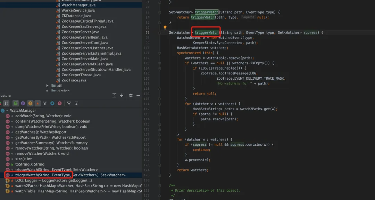Image resolution: width=375 pixels, height=200 pixels.
Task: Expand the util folder in project tree
Action: (x=48, y=86)
